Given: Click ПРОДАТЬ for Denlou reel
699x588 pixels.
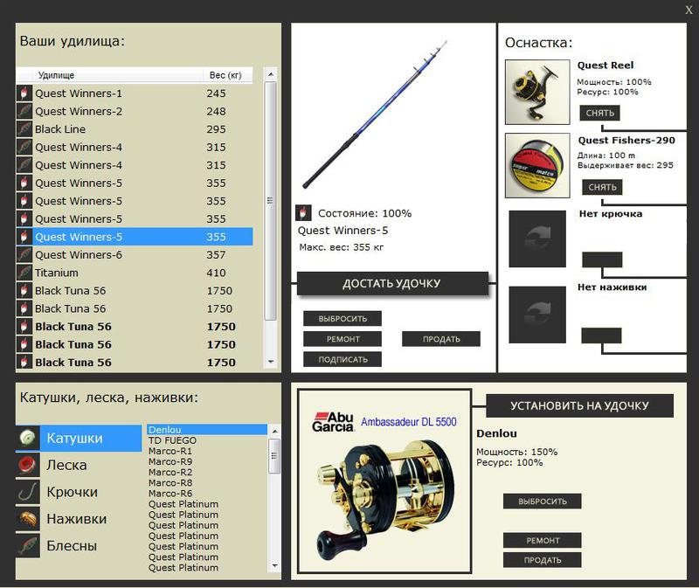Looking at the screenshot, I should coord(542,560).
